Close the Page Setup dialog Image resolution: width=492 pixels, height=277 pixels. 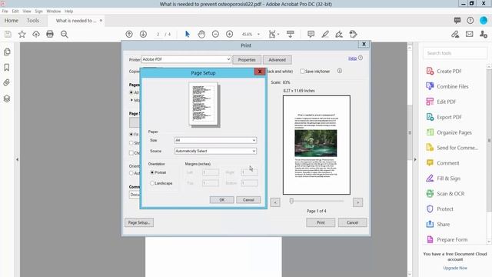[260, 72]
